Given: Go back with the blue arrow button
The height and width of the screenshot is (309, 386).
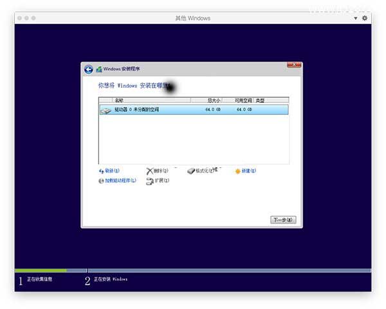Looking at the screenshot, I should 89,70.
